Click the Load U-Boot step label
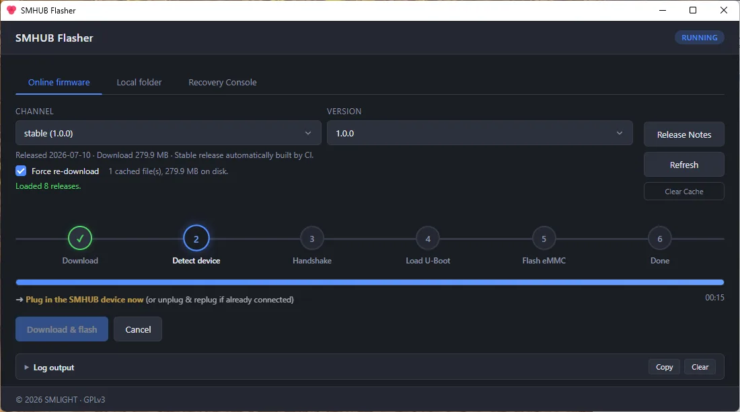Viewport: 740px width, 412px height. (428, 261)
